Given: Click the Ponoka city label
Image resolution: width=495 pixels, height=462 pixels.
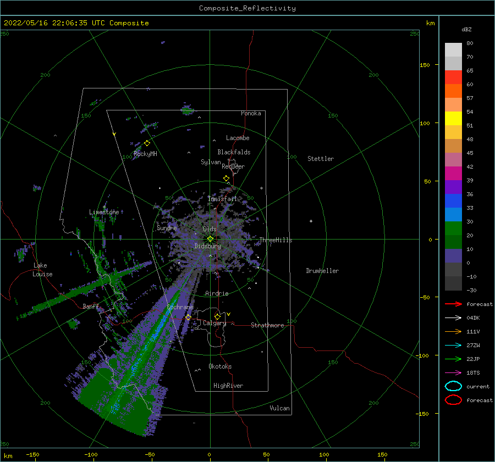Looking at the screenshot, I should pos(251,113).
